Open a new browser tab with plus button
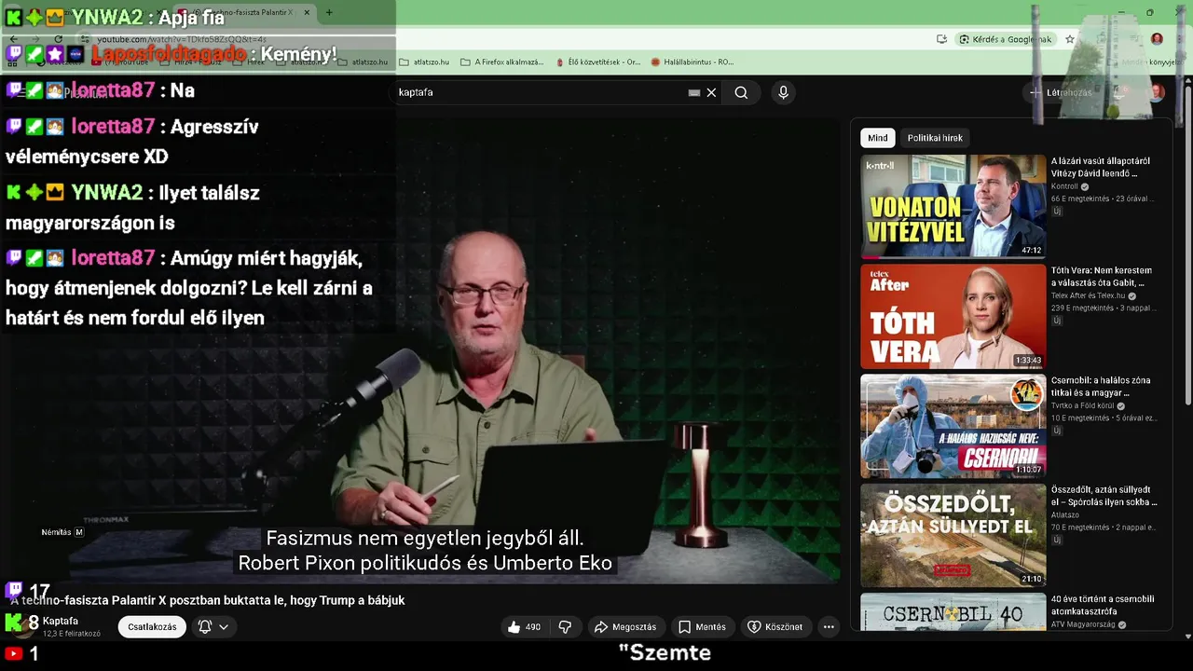Image resolution: width=1193 pixels, height=671 pixels. 328,13
